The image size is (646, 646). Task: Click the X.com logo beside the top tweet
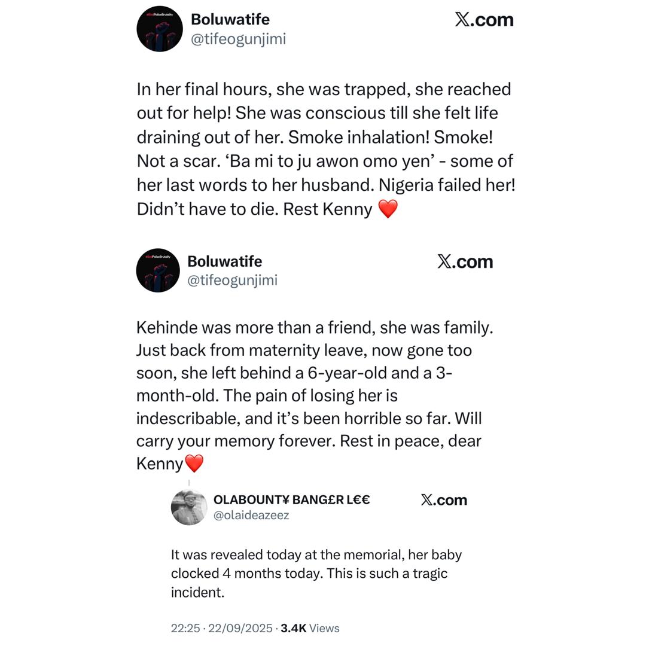tap(484, 20)
